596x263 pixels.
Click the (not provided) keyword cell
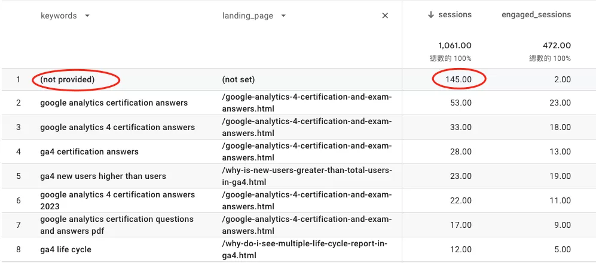coord(68,79)
